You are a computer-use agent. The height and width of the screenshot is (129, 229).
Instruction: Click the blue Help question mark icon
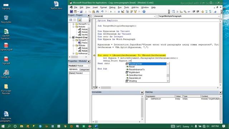click(144, 11)
